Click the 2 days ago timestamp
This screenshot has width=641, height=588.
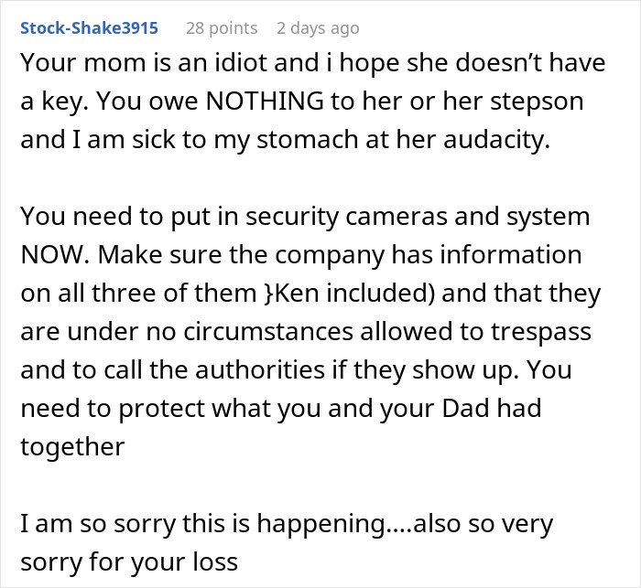click(x=318, y=28)
